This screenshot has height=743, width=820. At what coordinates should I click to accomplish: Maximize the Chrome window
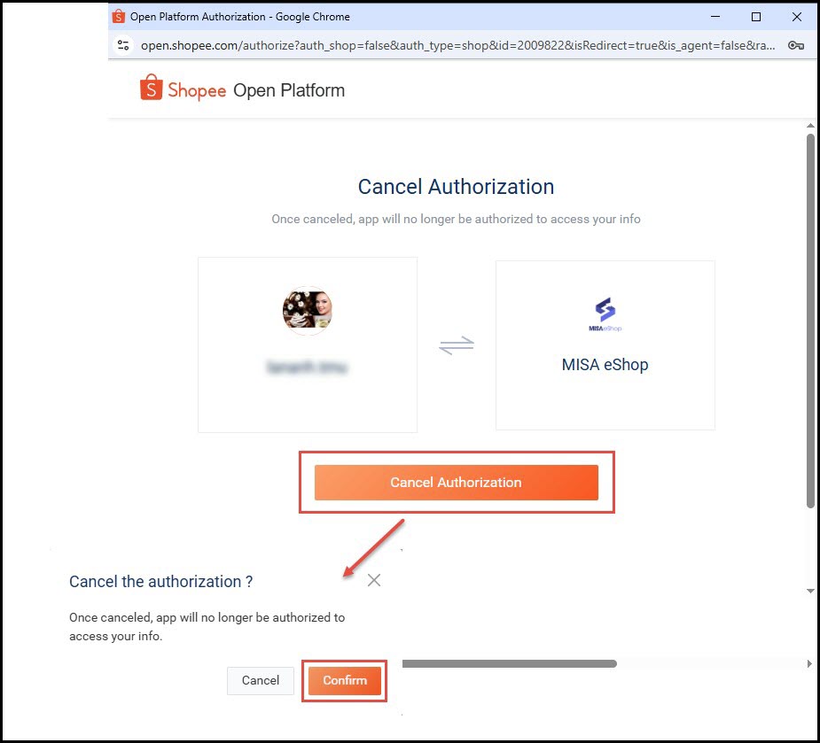point(756,17)
